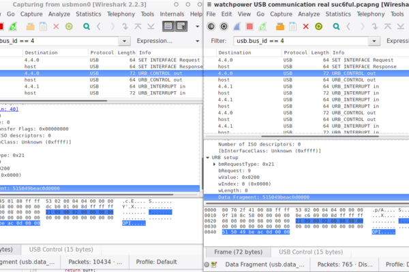Open filter toolbar overflow arrow beside Expression
The height and width of the screenshot is (272, 409).
(198, 41)
